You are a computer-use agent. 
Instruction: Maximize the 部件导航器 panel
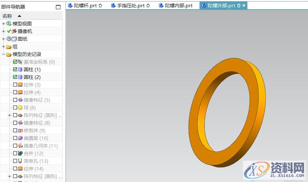click(x=58, y=7)
